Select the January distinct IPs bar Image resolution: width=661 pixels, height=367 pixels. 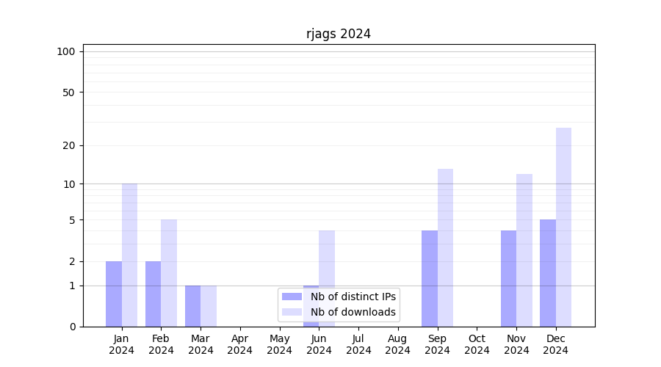(x=114, y=294)
